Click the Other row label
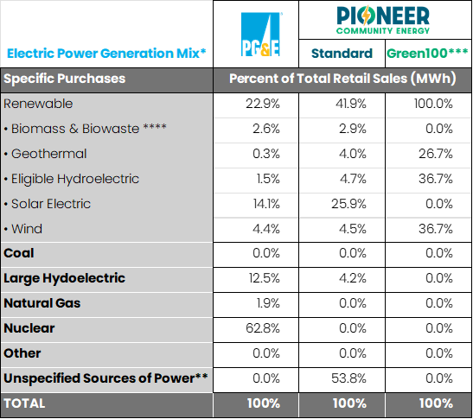 click(x=22, y=353)
